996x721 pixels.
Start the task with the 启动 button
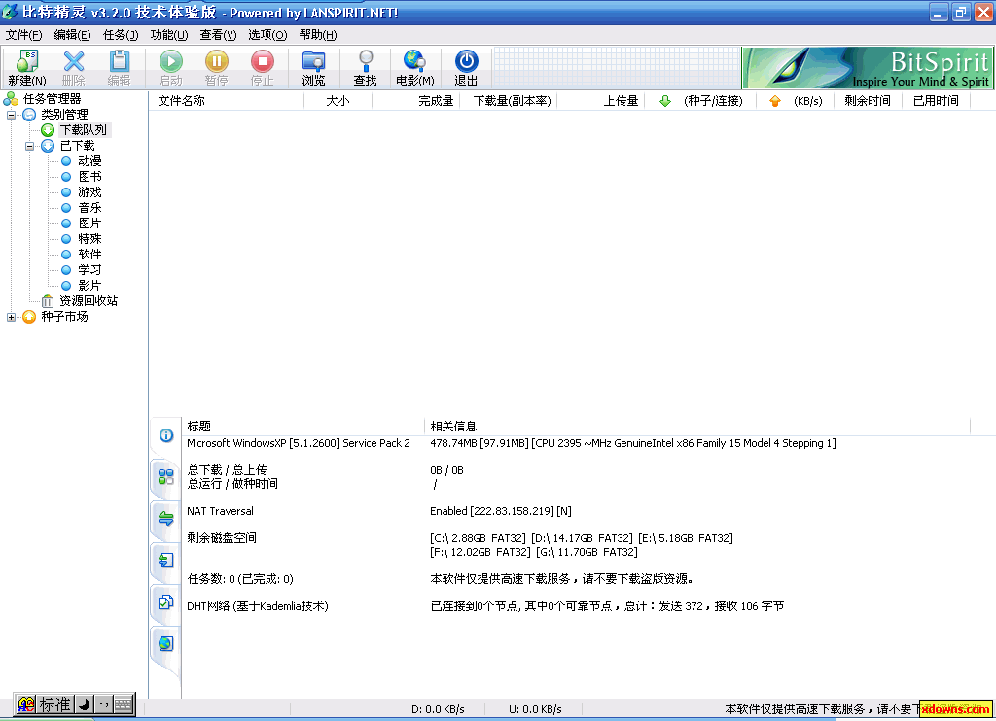[171, 67]
